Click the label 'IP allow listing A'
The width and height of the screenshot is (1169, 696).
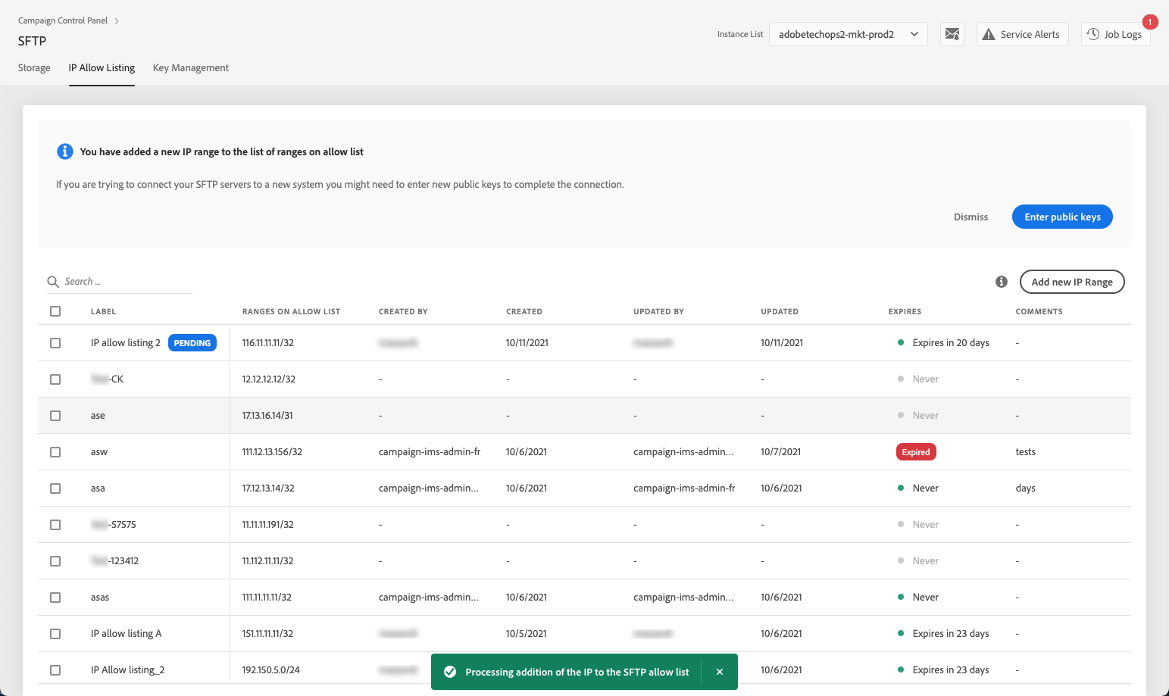click(x=126, y=634)
